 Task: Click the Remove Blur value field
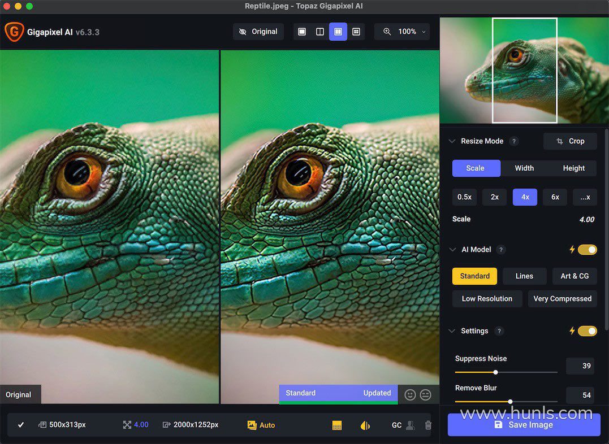click(x=581, y=395)
